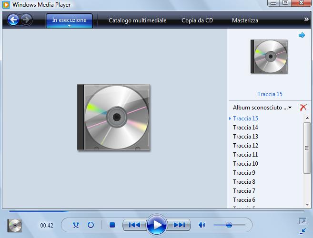Select Traccia 6 in the playlist
The height and width of the screenshot is (238, 313).
244,200
